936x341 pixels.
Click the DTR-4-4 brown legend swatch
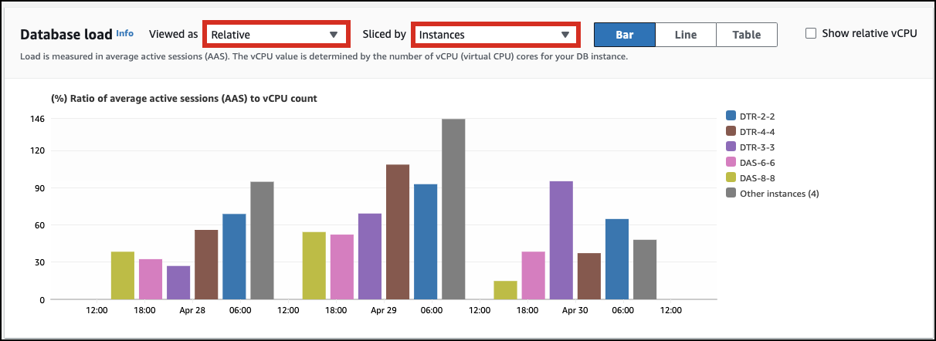[x=731, y=131]
